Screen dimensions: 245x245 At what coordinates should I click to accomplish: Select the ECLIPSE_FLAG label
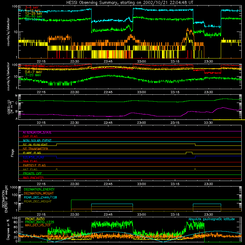click(x=33, y=157)
